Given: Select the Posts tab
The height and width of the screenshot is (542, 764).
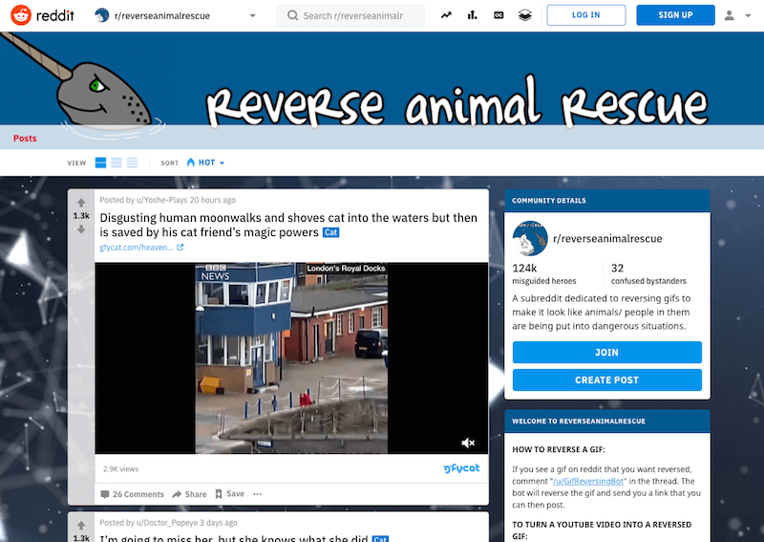Looking at the screenshot, I should tap(25, 139).
